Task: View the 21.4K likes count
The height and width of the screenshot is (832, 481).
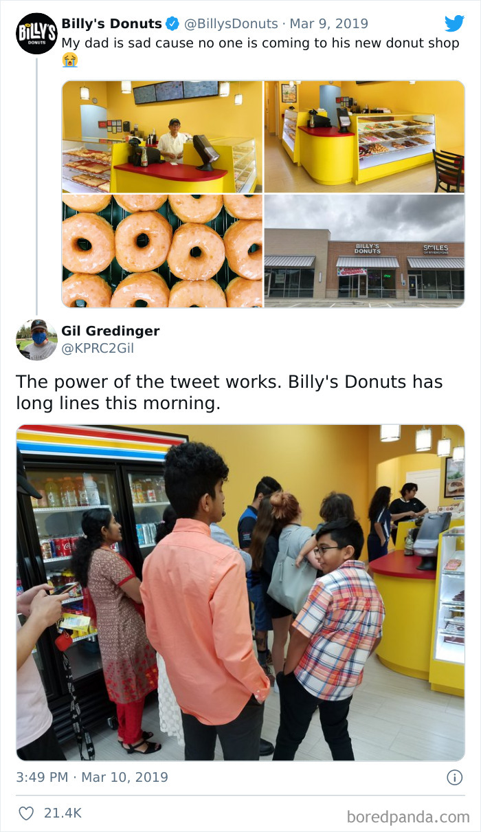Action: 63,813
